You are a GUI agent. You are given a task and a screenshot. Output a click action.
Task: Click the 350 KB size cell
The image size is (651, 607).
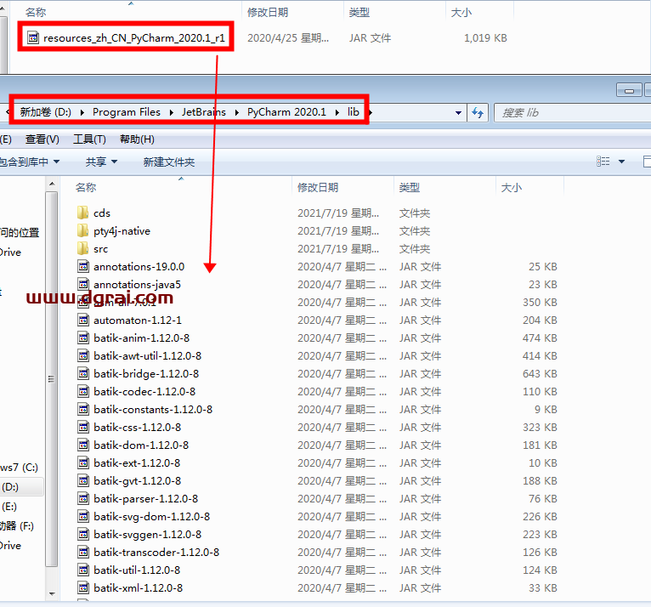click(540, 302)
